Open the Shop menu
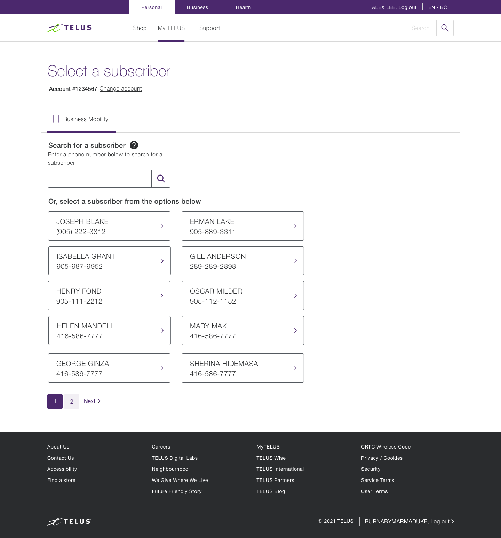 click(140, 28)
